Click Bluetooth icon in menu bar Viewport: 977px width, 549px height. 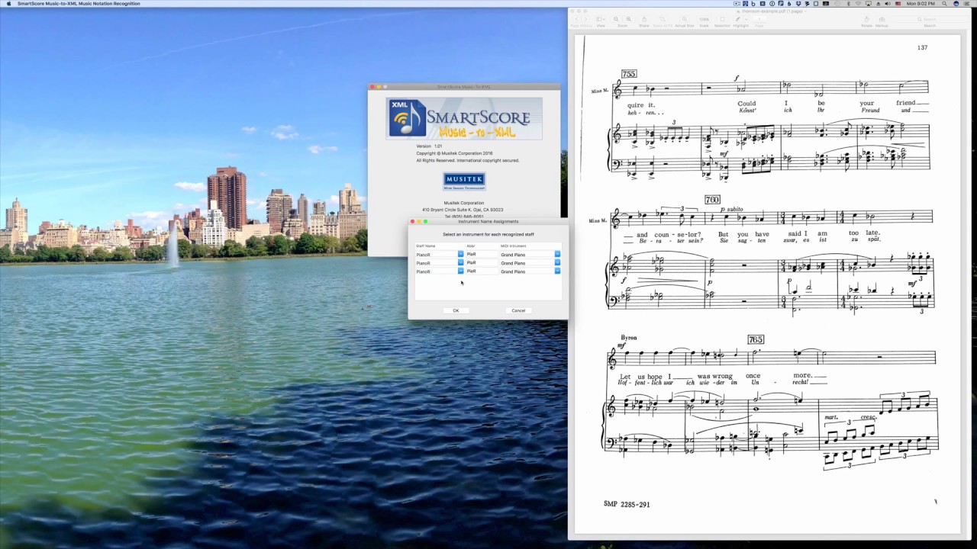click(x=849, y=3)
